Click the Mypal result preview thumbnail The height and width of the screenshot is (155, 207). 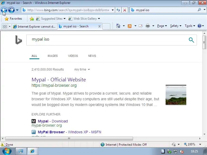[x=176, y=95]
